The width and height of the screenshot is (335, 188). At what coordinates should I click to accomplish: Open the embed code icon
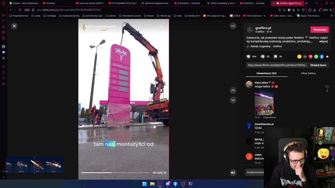[x=305, y=56]
